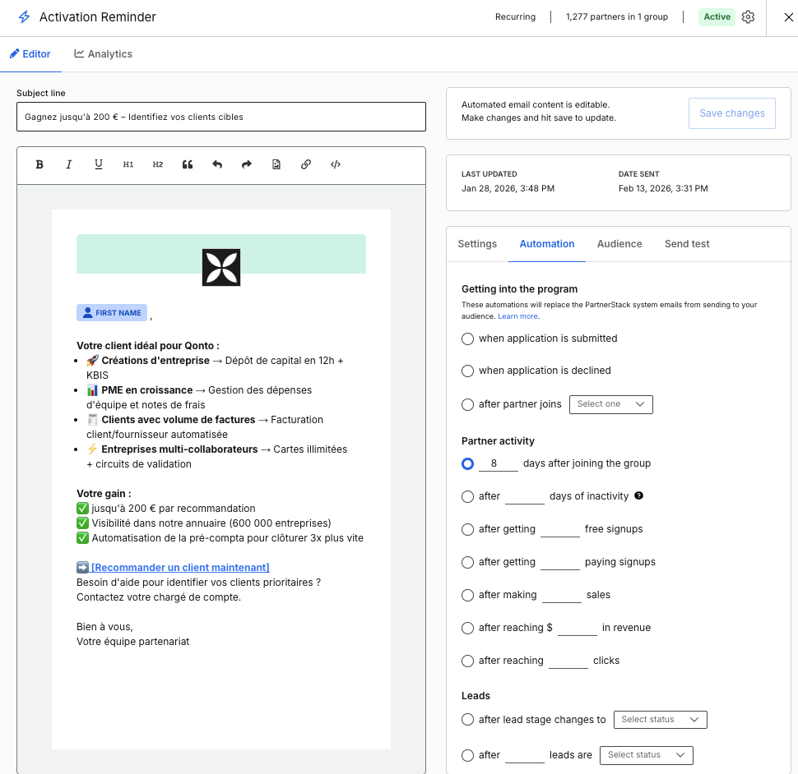This screenshot has width=798, height=774.
Task: Select 'after reaching $ in revenue' option
Action: [468, 628]
